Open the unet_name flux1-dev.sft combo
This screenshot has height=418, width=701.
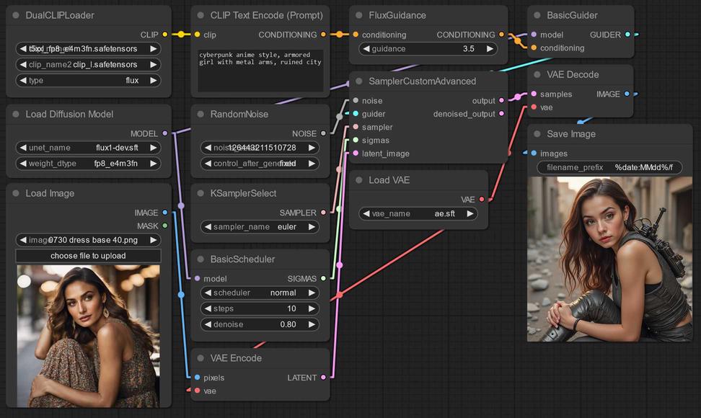[x=88, y=147]
